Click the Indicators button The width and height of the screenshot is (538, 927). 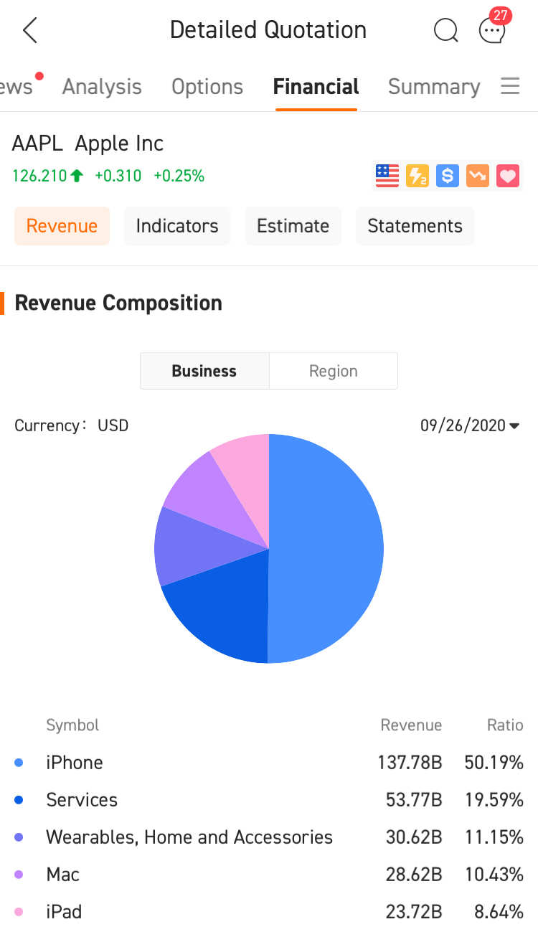click(177, 226)
